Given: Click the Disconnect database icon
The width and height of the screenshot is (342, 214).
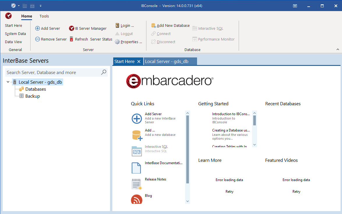Looking at the screenshot, I should [x=154, y=42].
